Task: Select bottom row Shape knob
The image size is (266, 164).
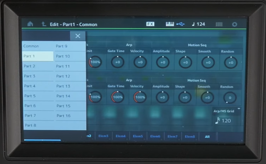Action: (185, 98)
